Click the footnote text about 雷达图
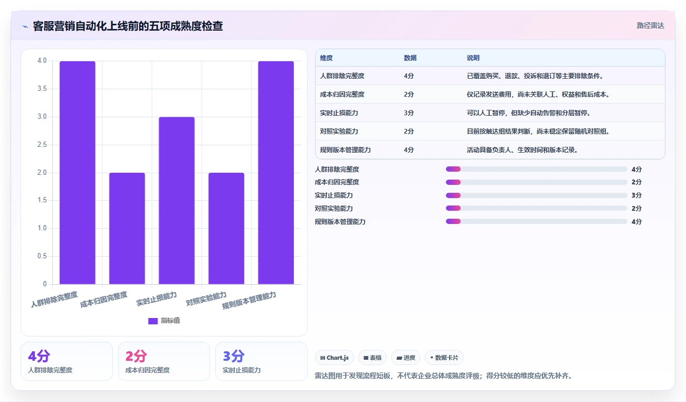The height and width of the screenshot is (402, 686). (443, 376)
